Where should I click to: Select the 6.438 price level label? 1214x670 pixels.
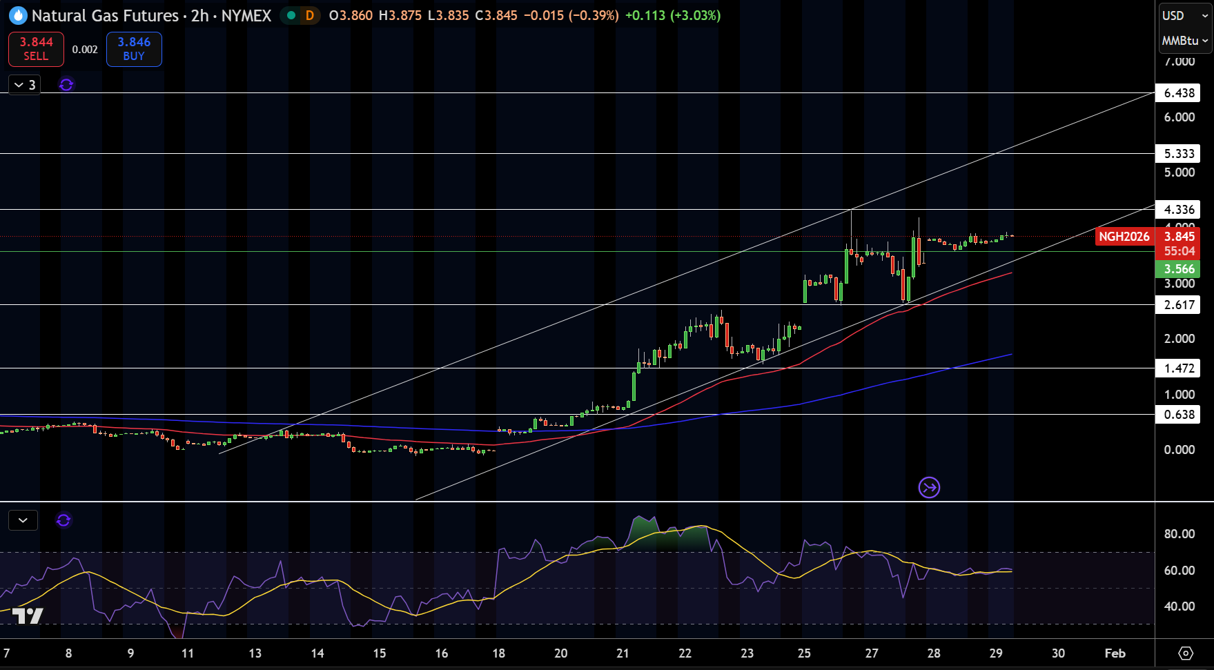click(x=1179, y=93)
